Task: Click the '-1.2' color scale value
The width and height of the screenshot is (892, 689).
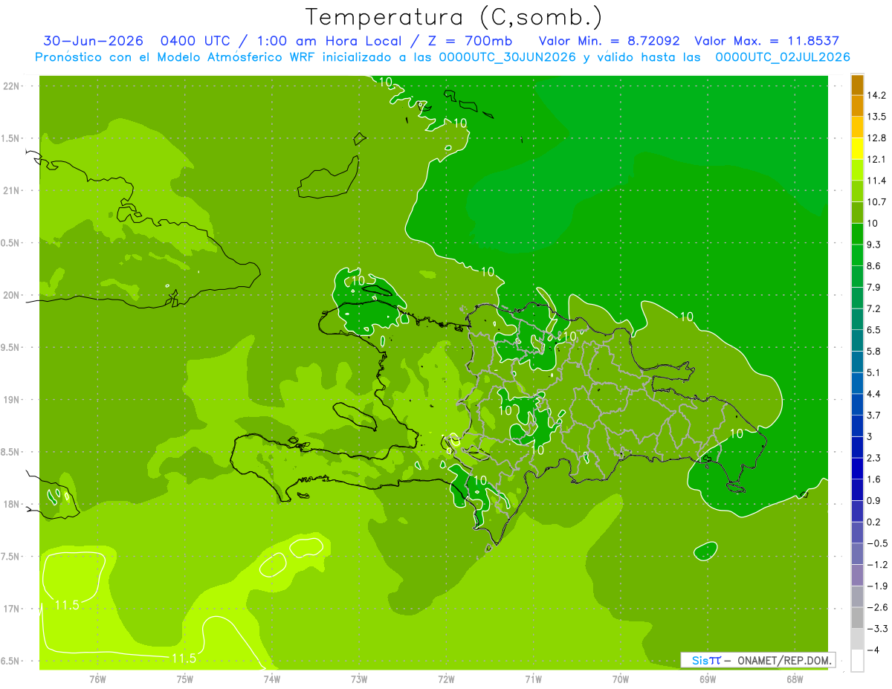Action: point(877,565)
